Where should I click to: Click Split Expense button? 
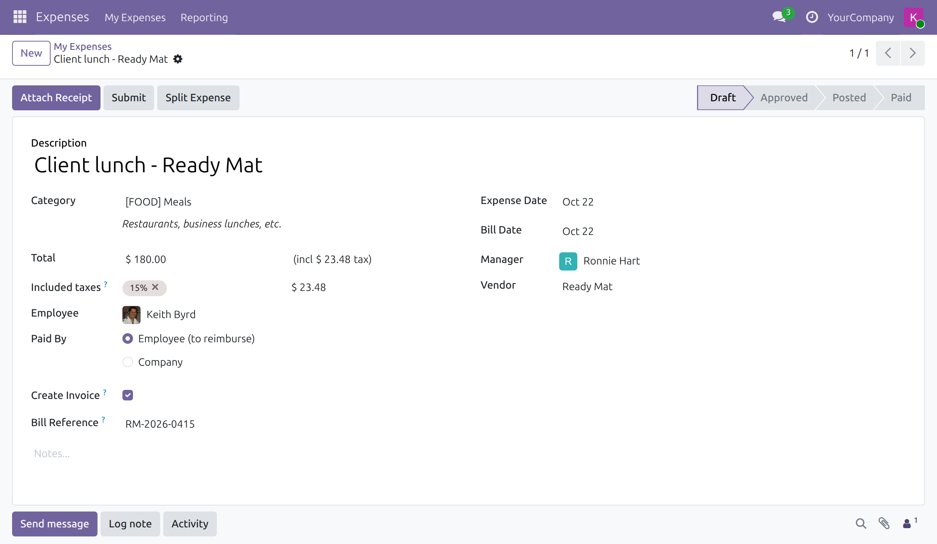pos(198,98)
